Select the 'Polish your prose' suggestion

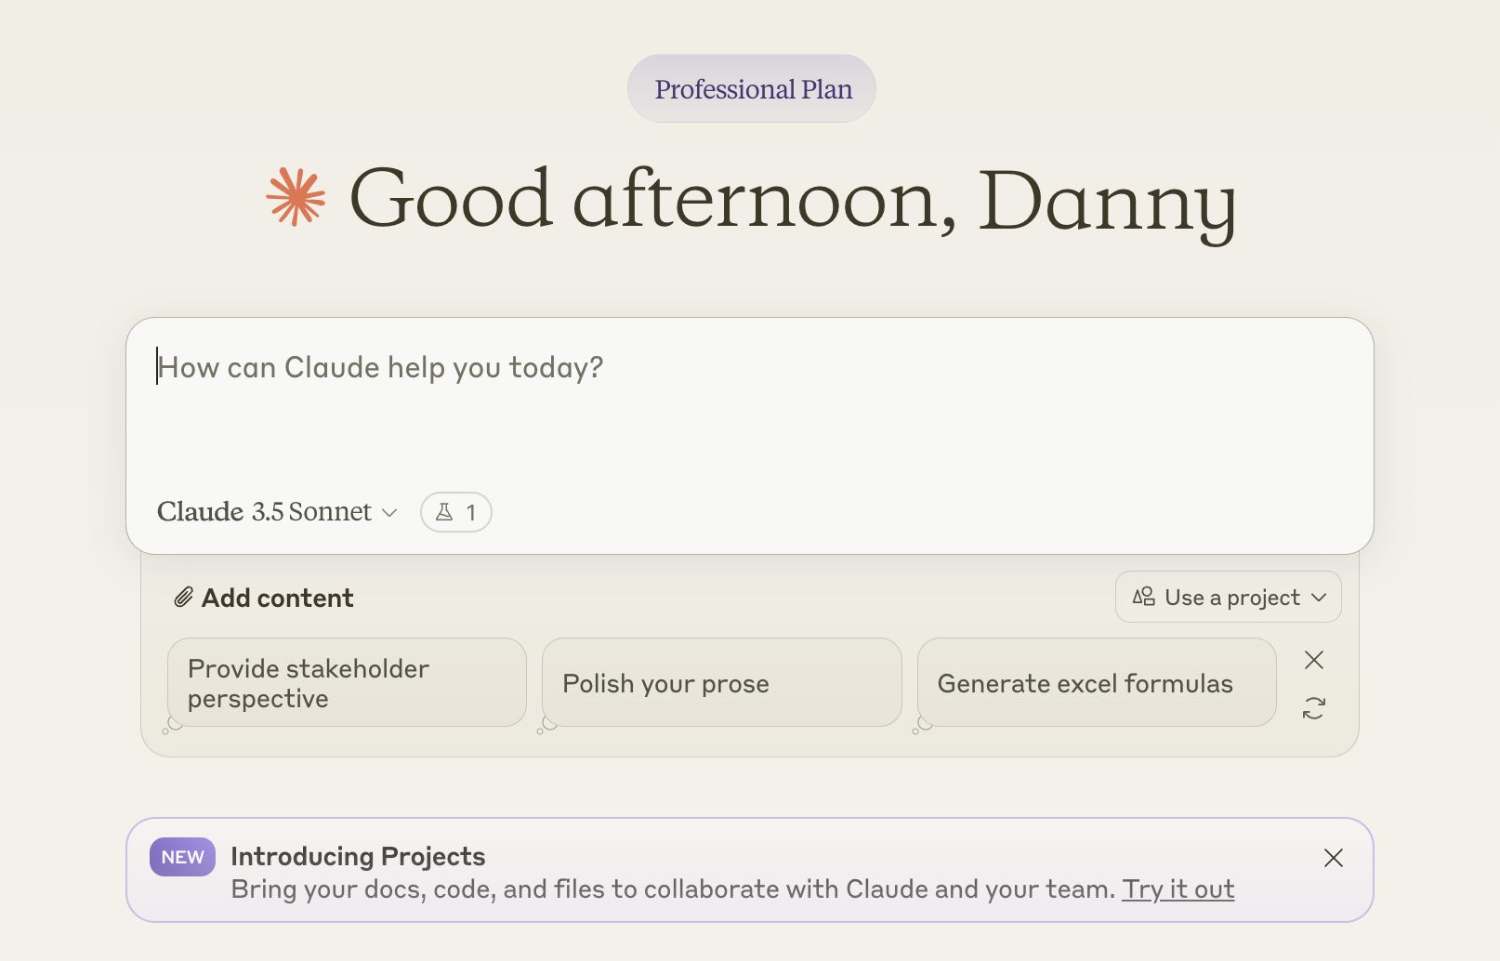(721, 682)
